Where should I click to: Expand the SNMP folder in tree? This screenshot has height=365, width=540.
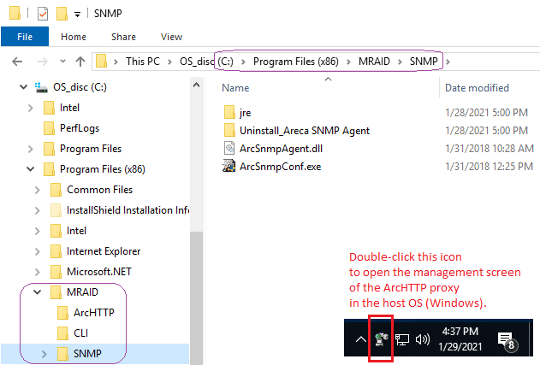(x=45, y=354)
